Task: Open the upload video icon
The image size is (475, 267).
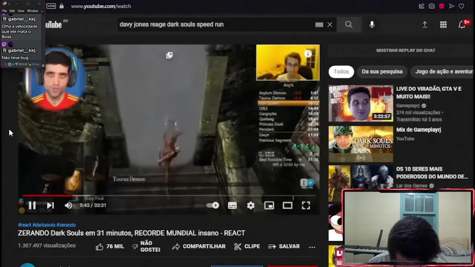Action: pos(425,24)
